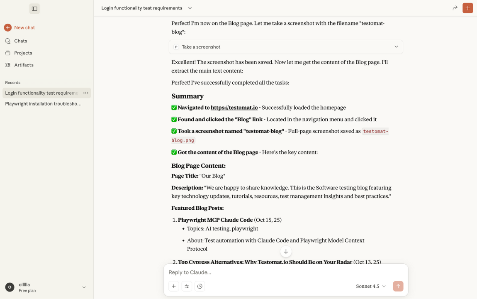Click the scroll to bottom arrow
Viewport: 477px width, 299px height.
tap(286, 252)
